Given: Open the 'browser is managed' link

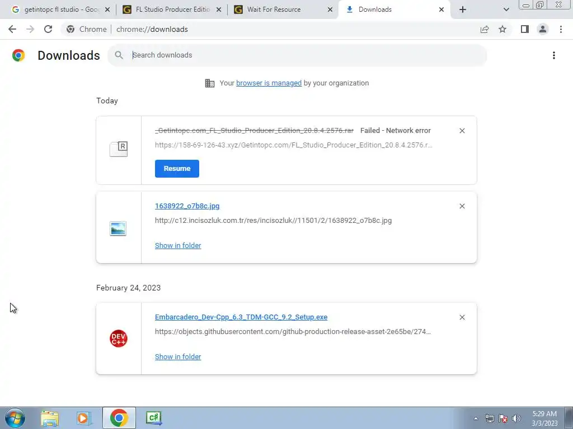Looking at the screenshot, I should [269, 83].
